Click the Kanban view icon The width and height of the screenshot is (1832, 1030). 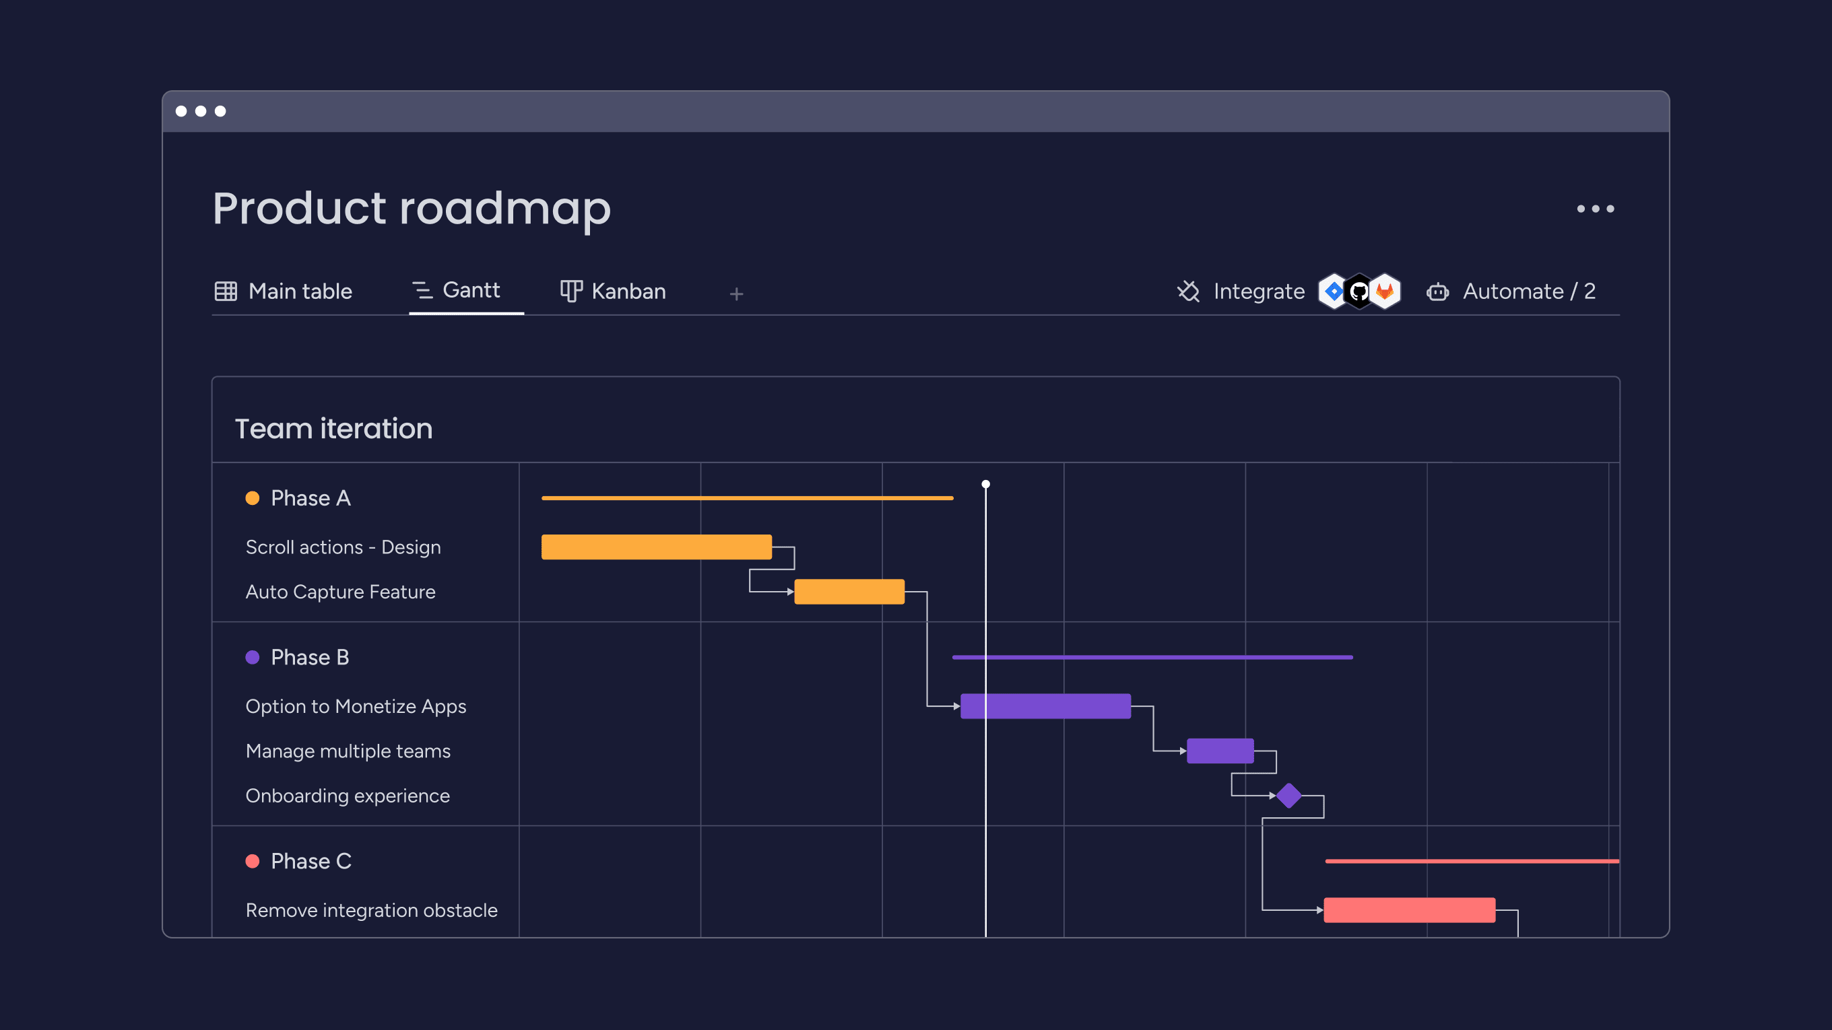coord(568,291)
